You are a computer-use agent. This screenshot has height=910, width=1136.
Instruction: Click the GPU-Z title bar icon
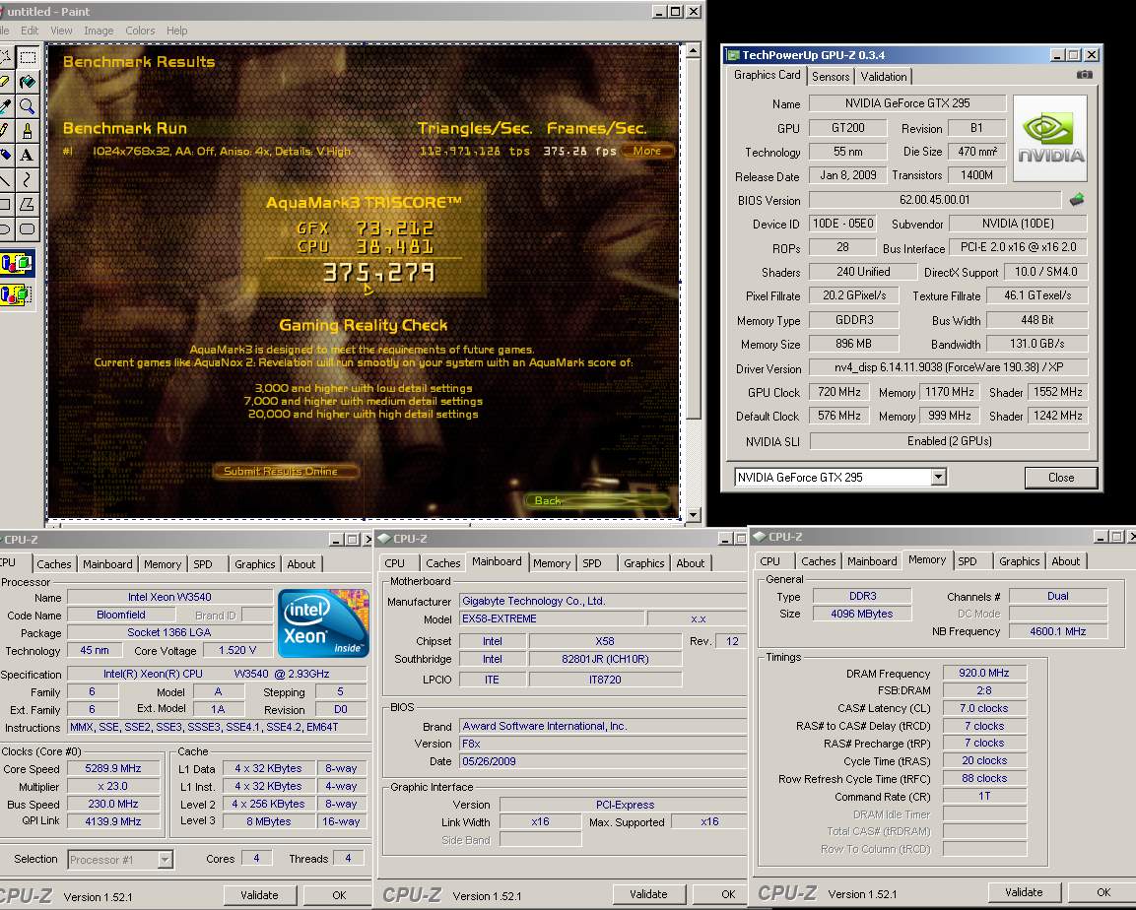click(732, 55)
